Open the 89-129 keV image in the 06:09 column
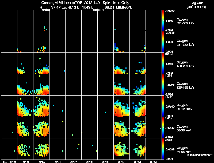 [25, 106]
